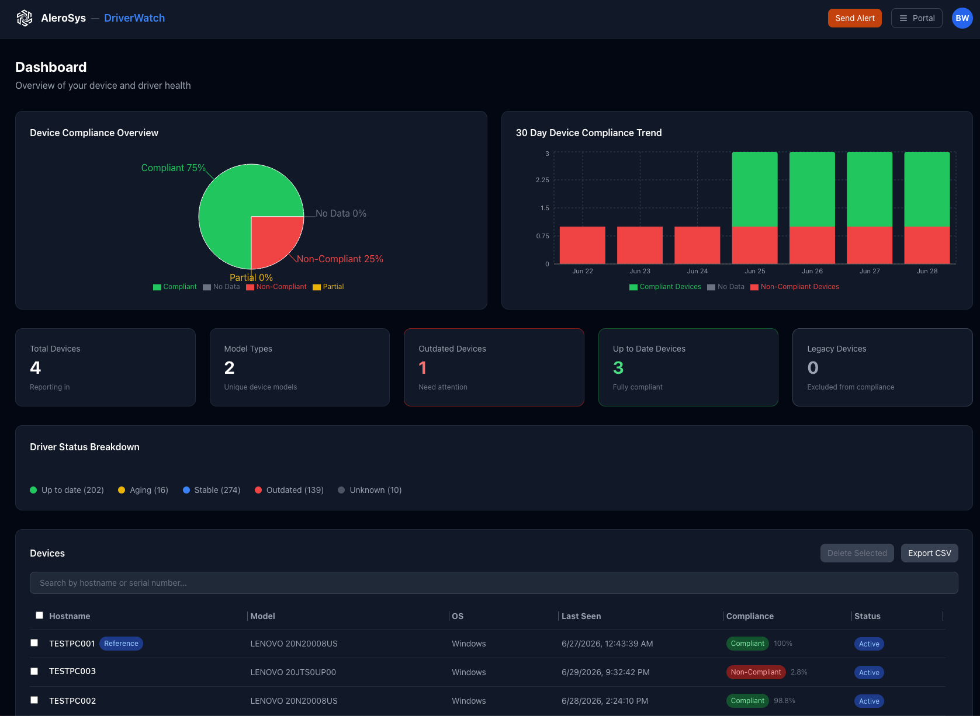Click the green Up to date (202) dot
Image resolution: width=980 pixels, height=716 pixels.
pos(33,490)
